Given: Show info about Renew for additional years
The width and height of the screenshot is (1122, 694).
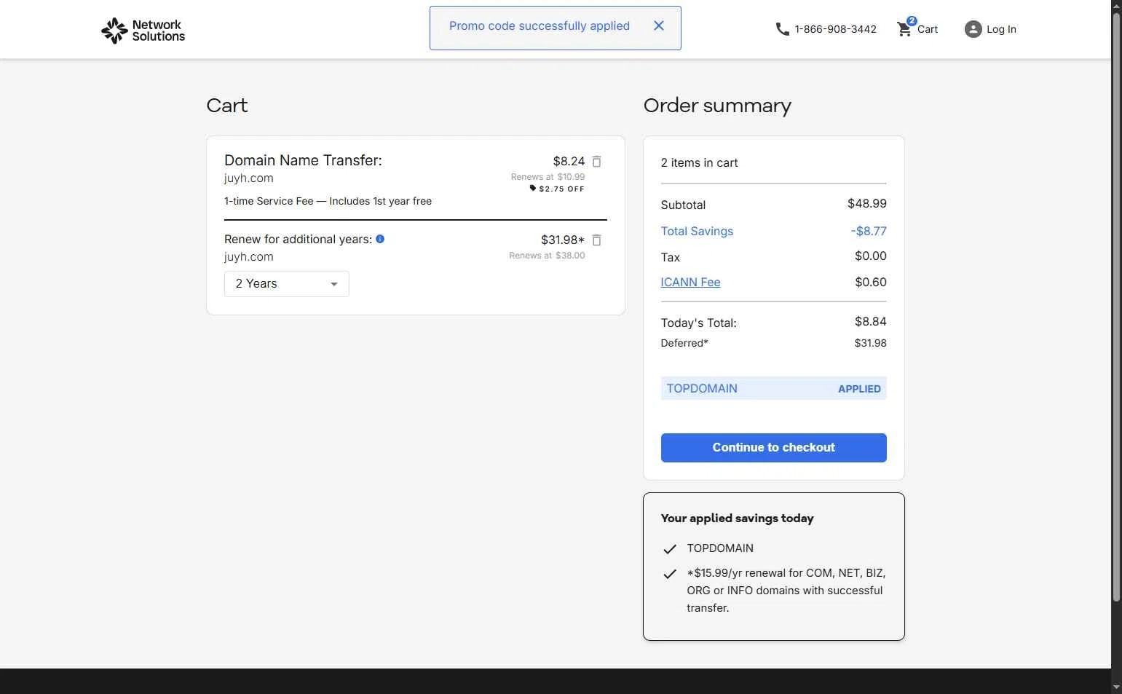Looking at the screenshot, I should pyautogui.click(x=380, y=239).
